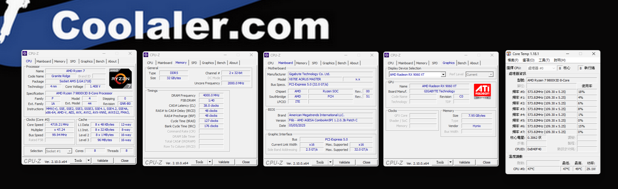618x189 pixels.
Task: Click the Level 3 cache value 96 MBytes
Action: [x=105, y=140]
